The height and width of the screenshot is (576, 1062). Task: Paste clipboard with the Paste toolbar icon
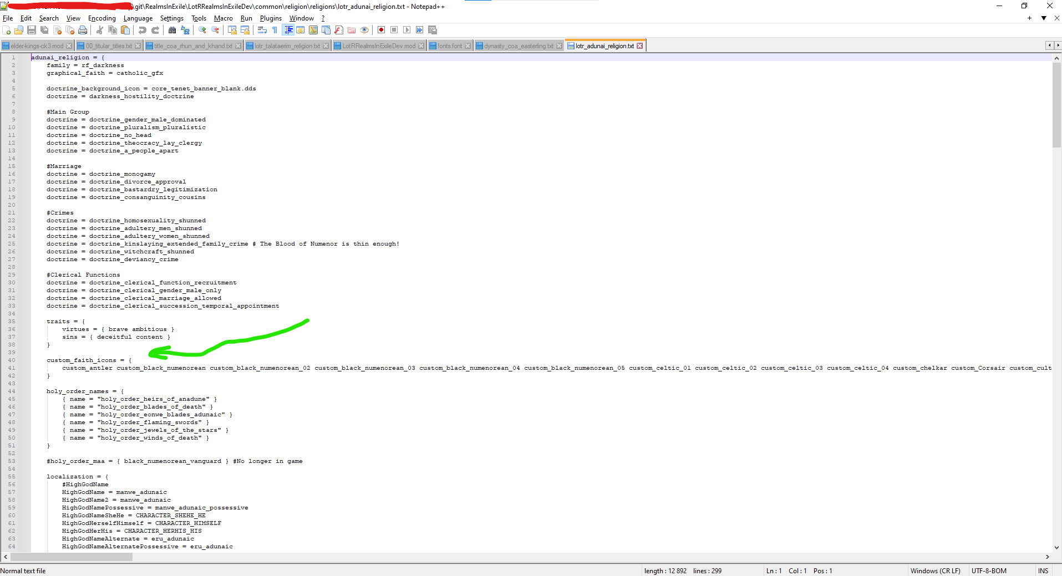click(125, 30)
